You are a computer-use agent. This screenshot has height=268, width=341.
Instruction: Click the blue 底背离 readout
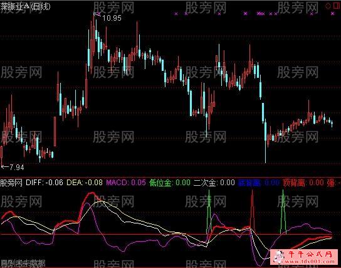259,183
